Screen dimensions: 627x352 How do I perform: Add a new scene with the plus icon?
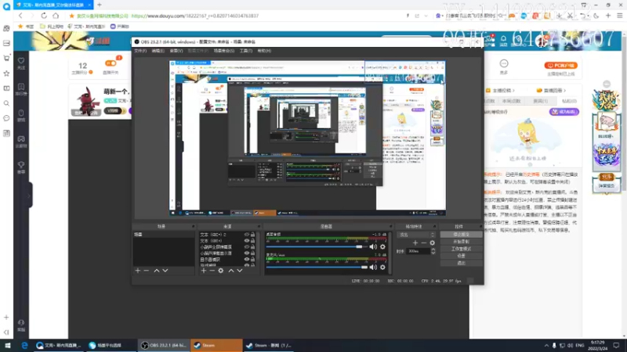[x=138, y=271]
